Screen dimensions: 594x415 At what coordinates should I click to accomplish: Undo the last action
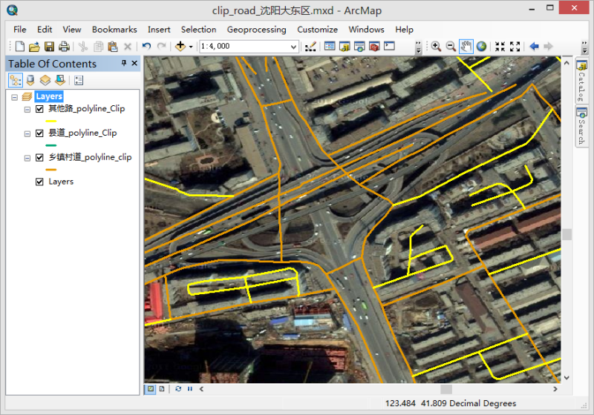146,46
